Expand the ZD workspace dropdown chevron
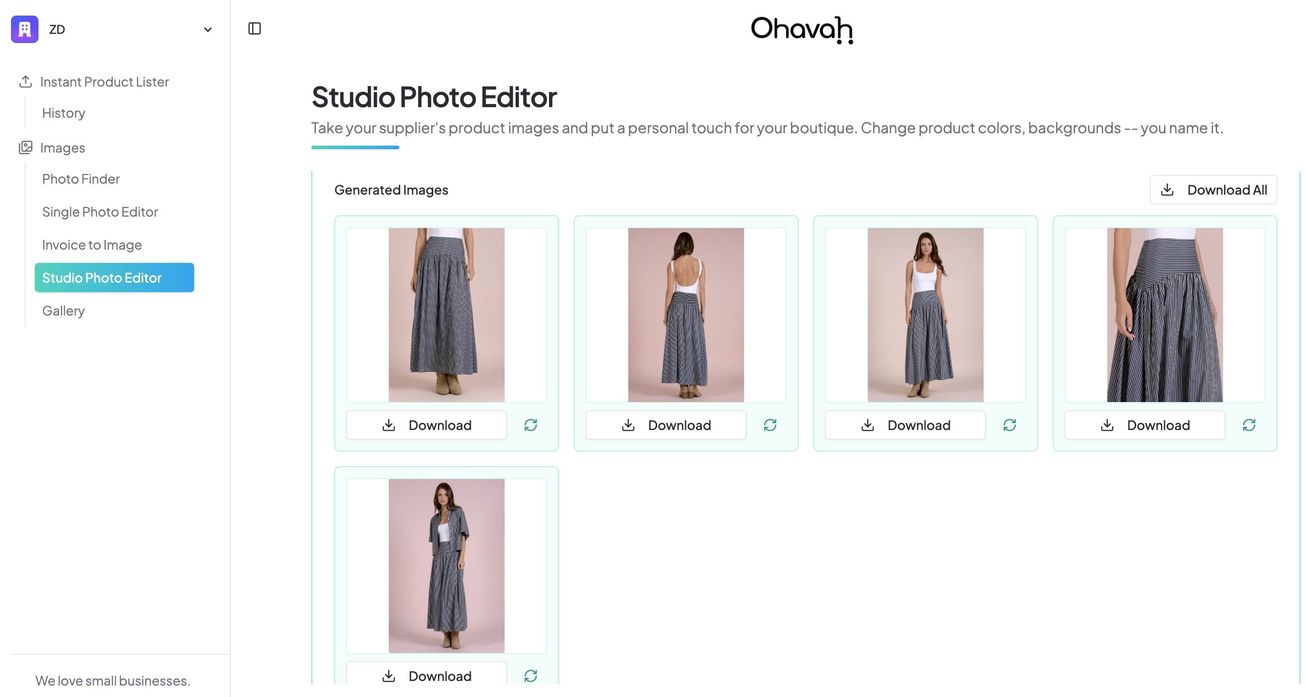This screenshot has height=697, width=1306. tap(207, 29)
